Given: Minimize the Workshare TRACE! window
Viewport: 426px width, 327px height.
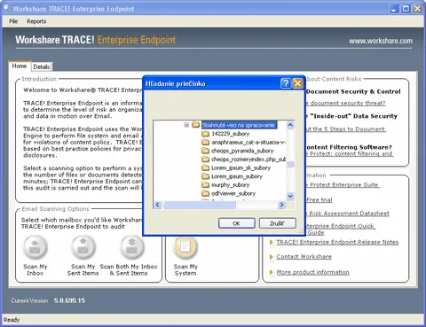Looking at the screenshot, I should [x=394, y=9].
